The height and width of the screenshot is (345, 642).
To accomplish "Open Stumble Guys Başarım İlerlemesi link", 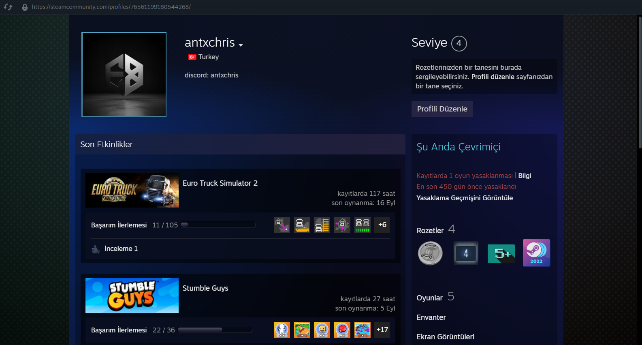I will tap(119, 330).
